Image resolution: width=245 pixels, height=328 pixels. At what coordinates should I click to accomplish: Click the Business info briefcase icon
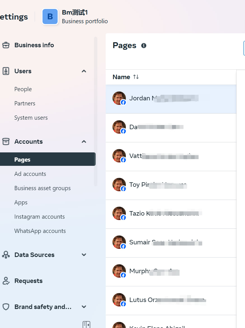tap(6, 45)
